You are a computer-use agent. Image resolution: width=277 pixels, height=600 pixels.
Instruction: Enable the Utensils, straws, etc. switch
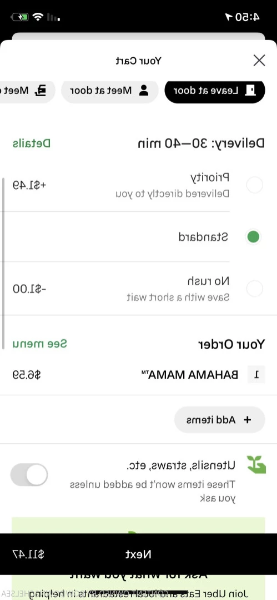click(29, 475)
